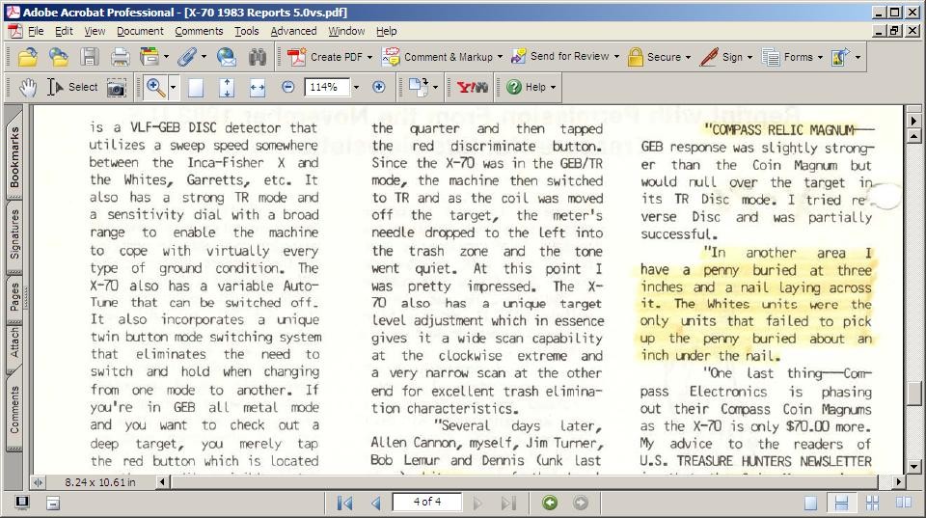Click the Email globe icon
Screen dimensions: 926x518
(x=226, y=57)
